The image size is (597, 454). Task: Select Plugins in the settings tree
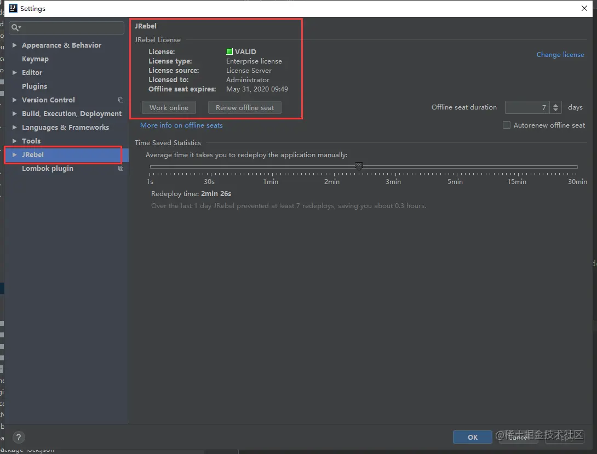[35, 87]
